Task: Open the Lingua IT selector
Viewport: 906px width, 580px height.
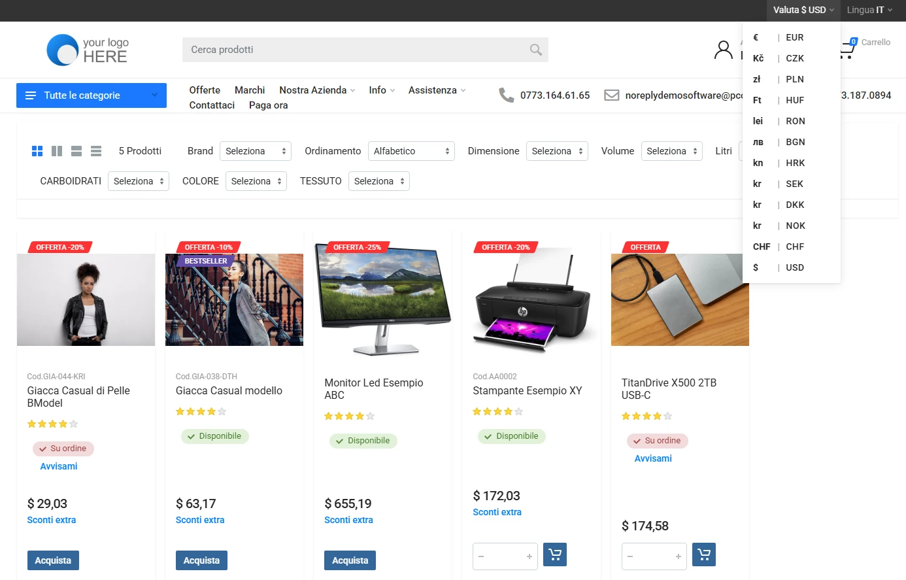Action: tap(869, 10)
